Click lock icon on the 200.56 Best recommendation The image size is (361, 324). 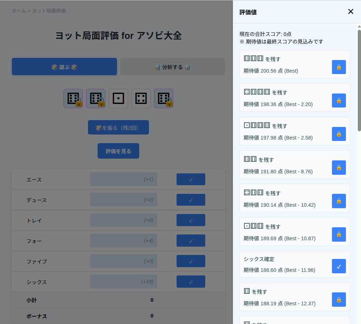[339, 67]
